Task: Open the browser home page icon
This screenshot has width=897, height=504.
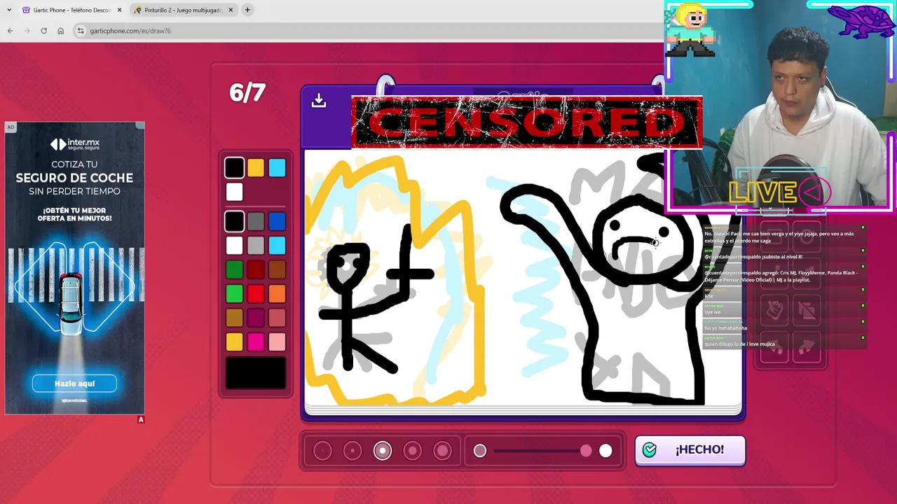Action: (60, 31)
